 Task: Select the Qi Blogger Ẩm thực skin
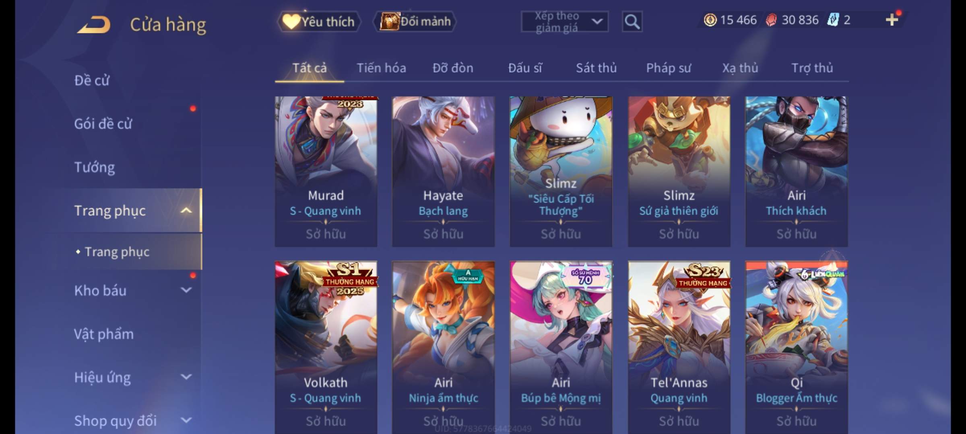click(x=796, y=347)
